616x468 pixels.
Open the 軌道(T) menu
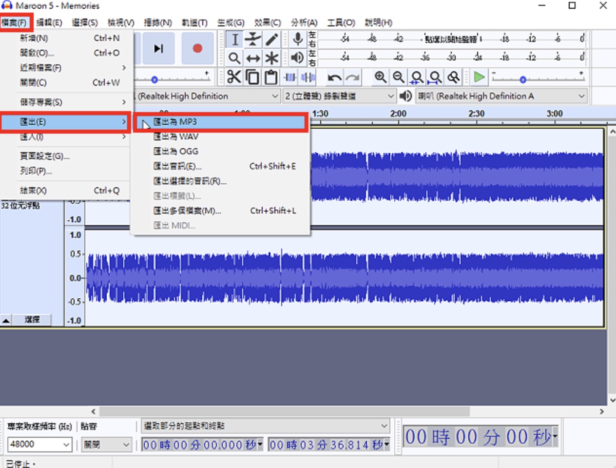coord(194,22)
